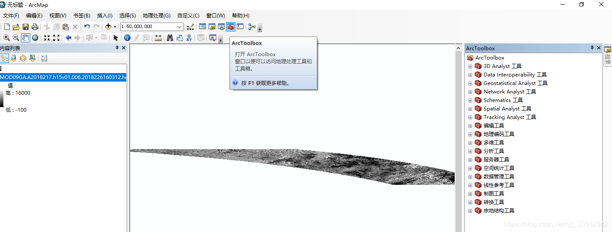Select the 制图工具 toolbox
Viewport: 612px width, 232px height.
point(494,194)
